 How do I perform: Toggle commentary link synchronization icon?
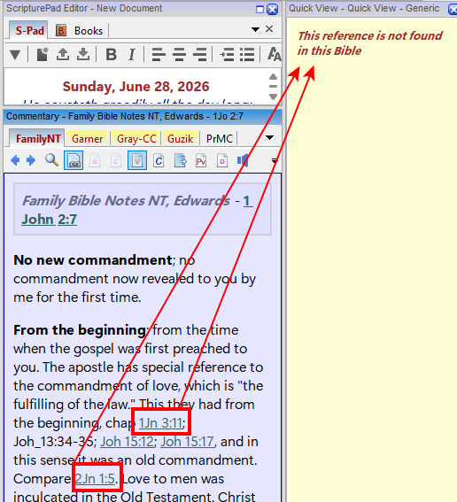[74, 160]
